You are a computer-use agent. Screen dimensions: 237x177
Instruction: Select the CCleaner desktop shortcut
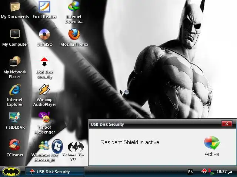[x=15, y=148]
